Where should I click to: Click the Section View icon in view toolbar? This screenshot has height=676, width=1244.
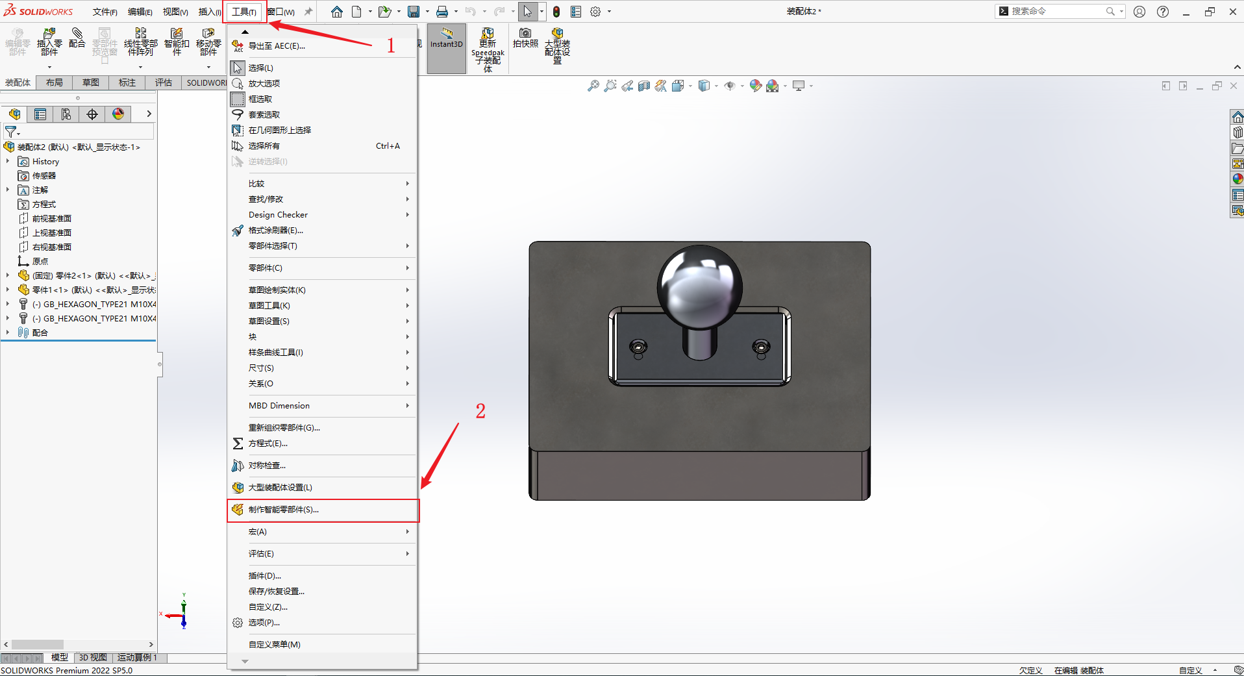(644, 86)
